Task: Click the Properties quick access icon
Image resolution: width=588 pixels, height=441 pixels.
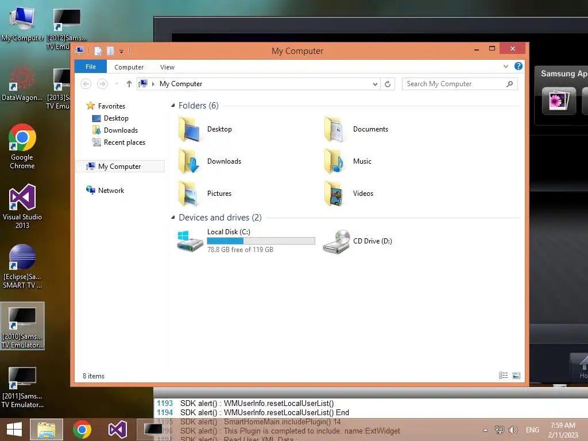Action: 98,51
